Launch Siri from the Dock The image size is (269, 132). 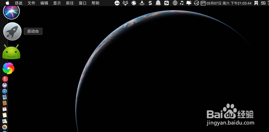click(12, 12)
